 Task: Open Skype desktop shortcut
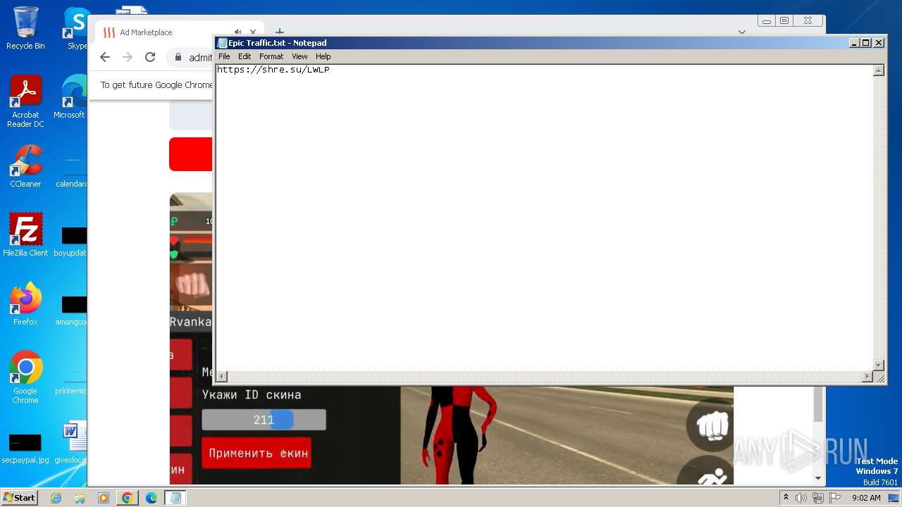(76, 28)
